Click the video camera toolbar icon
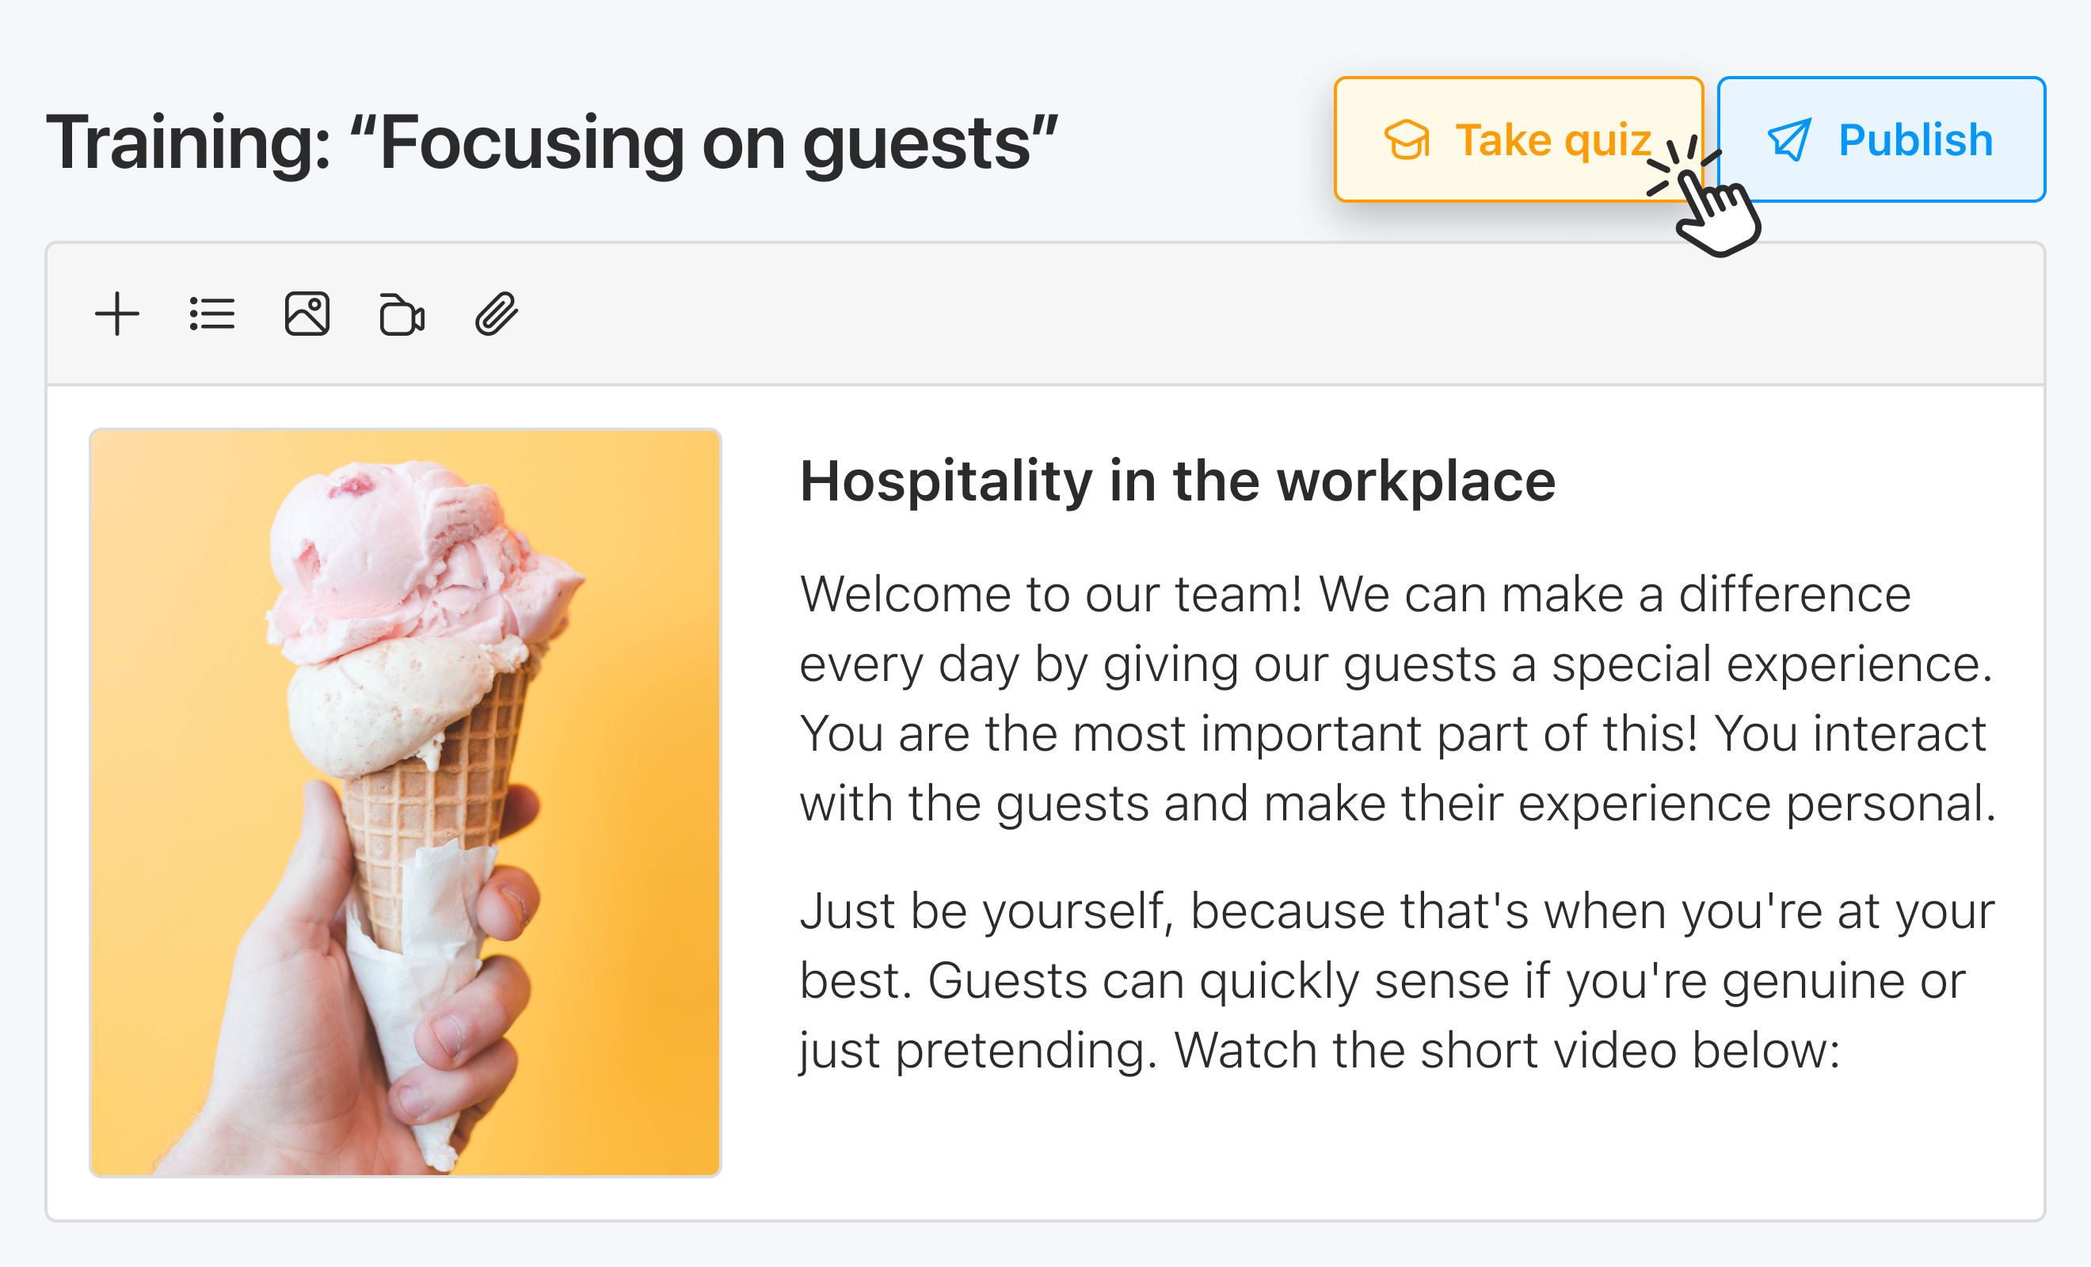 pos(402,313)
